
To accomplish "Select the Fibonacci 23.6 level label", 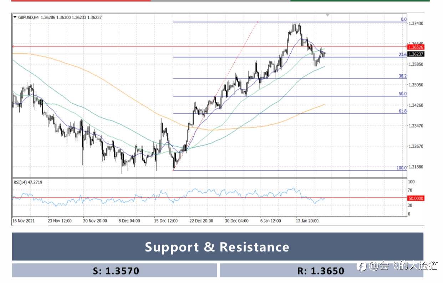I will [x=403, y=55].
